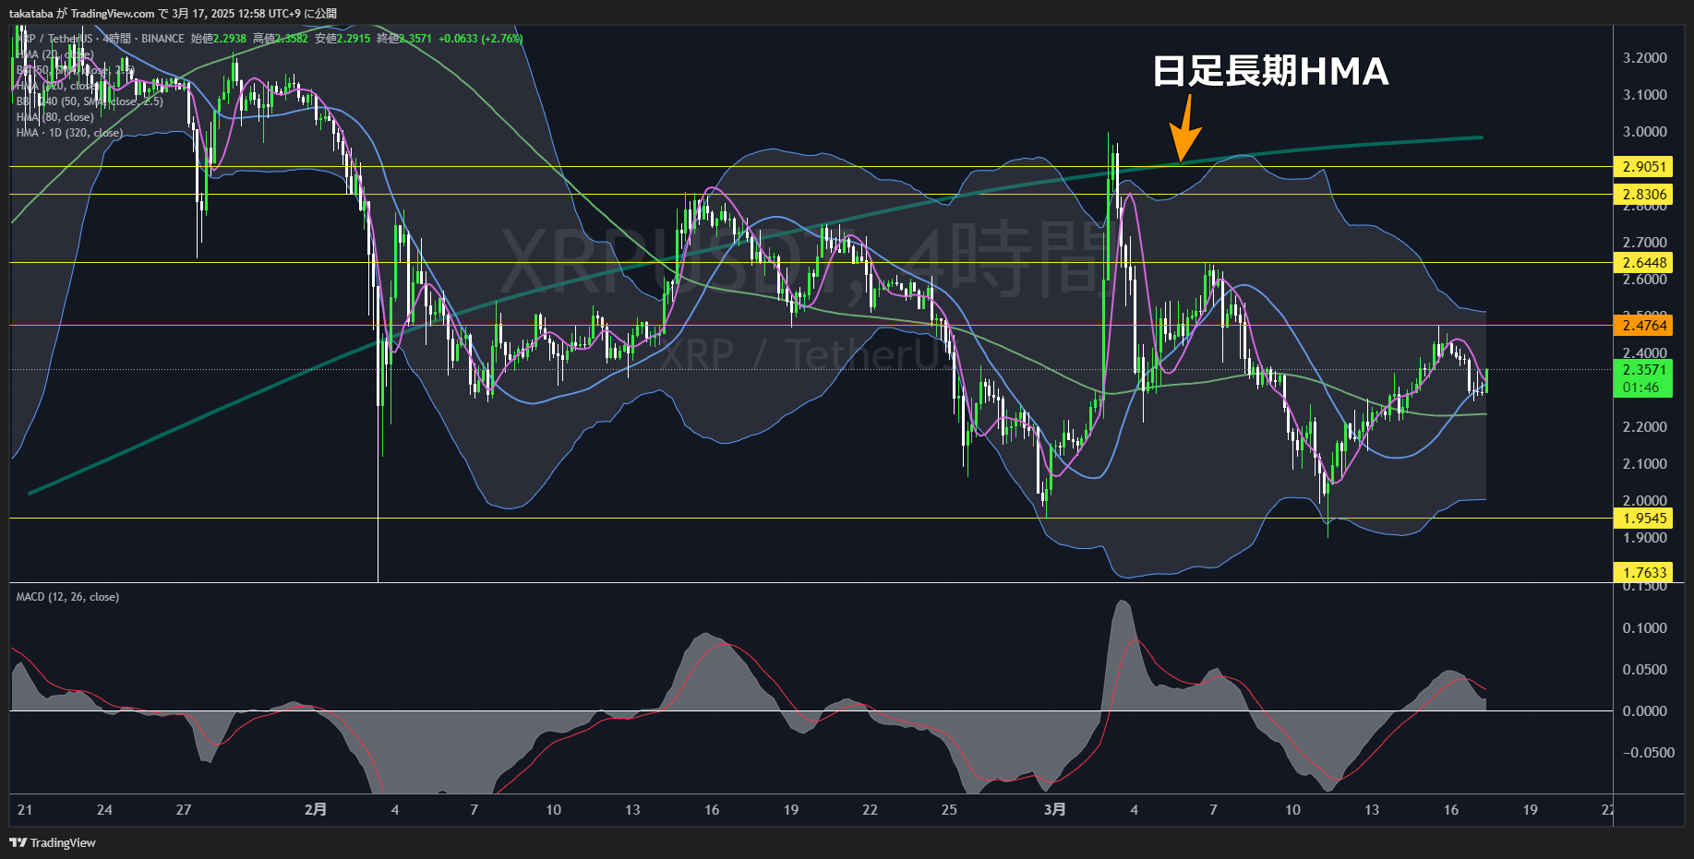This screenshot has height=859, width=1694.
Task: Click the 2.6448 yellow price label
Action: click(x=1644, y=263)
